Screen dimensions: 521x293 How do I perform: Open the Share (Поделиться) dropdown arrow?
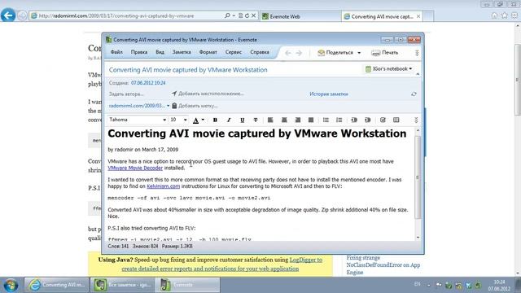point(359,52)
